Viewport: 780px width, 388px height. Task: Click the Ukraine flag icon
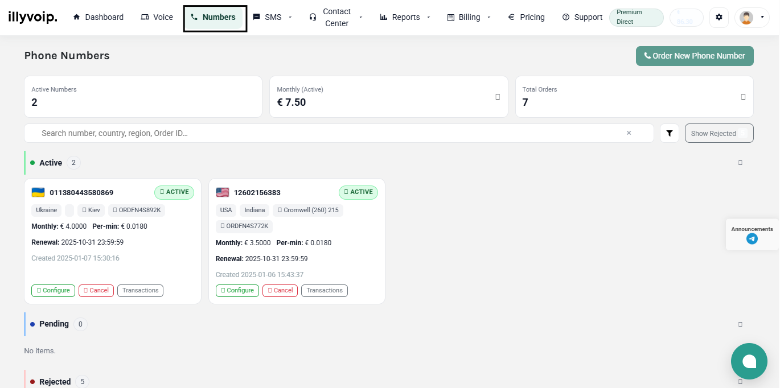point(38,192)
